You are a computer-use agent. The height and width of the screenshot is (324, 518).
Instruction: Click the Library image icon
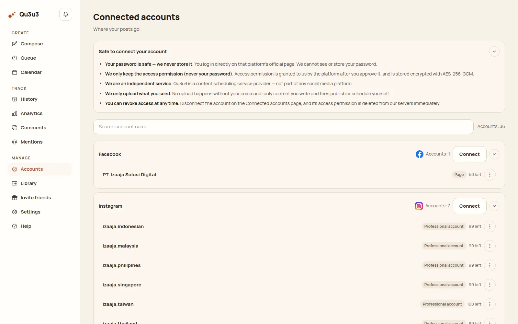click(15, 183)
